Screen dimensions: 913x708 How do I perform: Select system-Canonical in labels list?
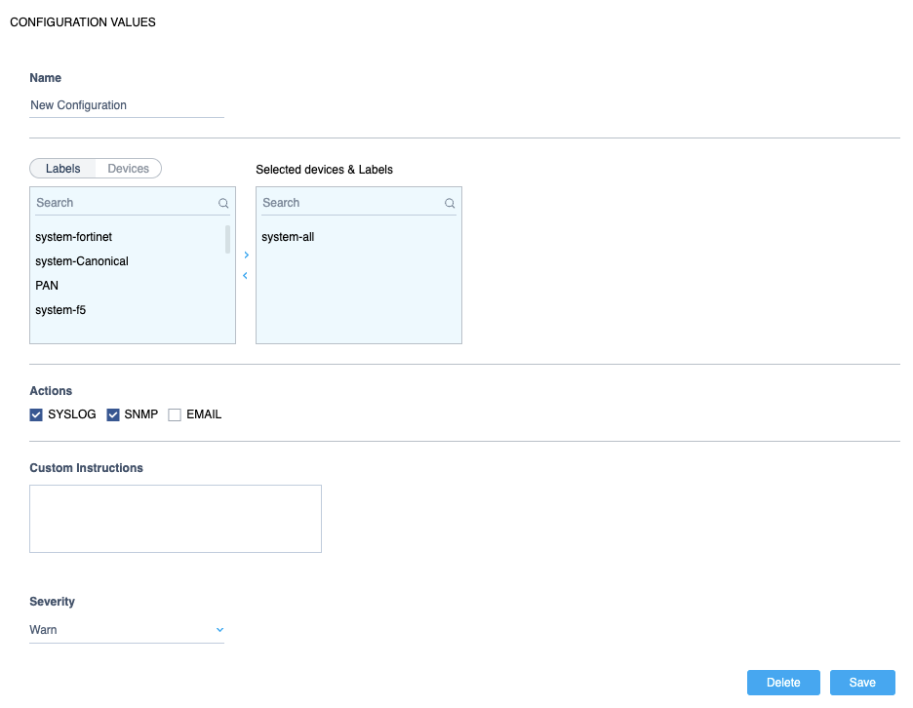coord(82,261)
